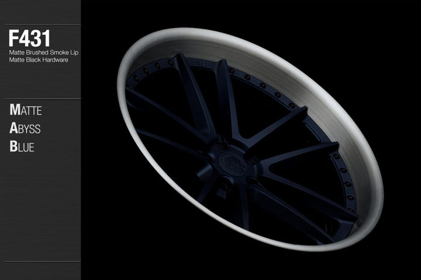The width and height of the screenshot is (421, 280).
Task: Select the Matte Brushed Smoke Lip text
Action: point(44,53)
